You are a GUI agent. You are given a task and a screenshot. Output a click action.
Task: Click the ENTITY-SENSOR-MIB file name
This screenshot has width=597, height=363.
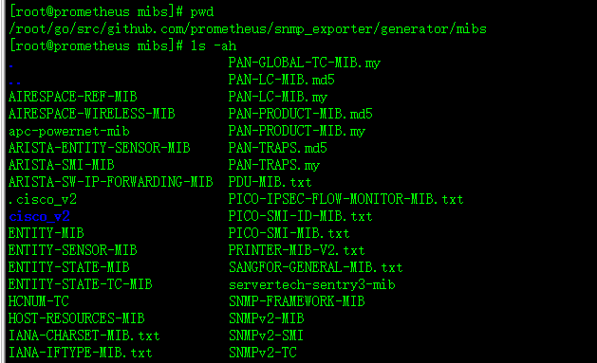(73, 250)
